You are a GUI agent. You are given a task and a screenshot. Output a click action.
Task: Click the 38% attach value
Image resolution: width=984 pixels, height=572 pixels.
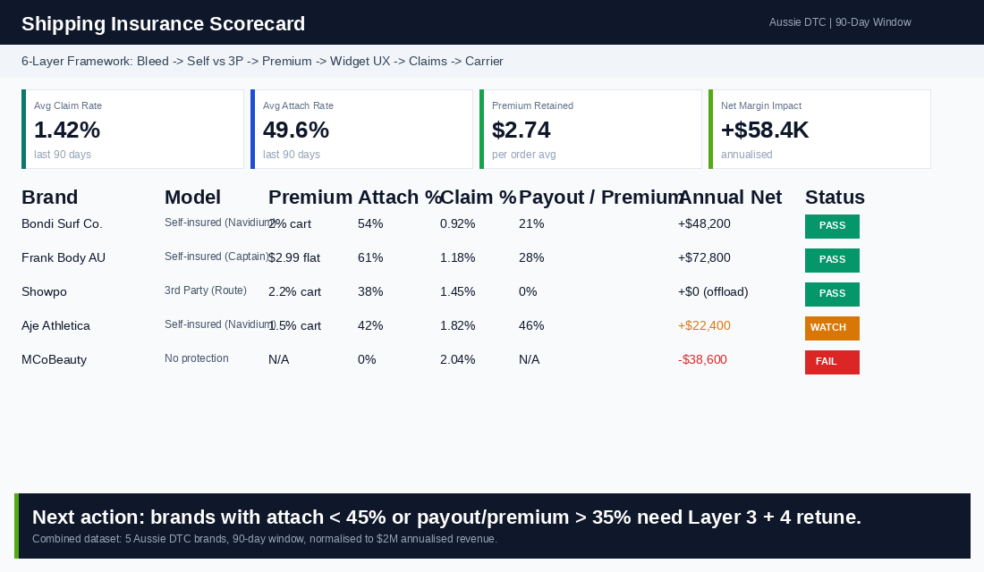pos(370,291)
